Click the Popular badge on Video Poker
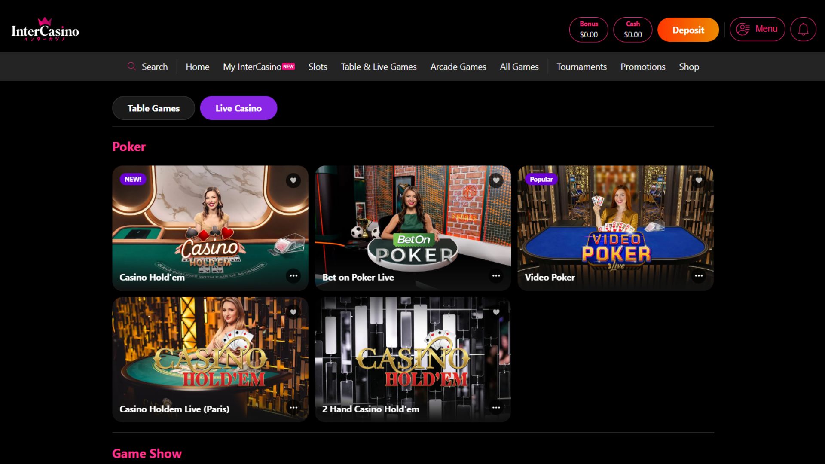Viewport: 825px width, 464px height. coord(541,179)
